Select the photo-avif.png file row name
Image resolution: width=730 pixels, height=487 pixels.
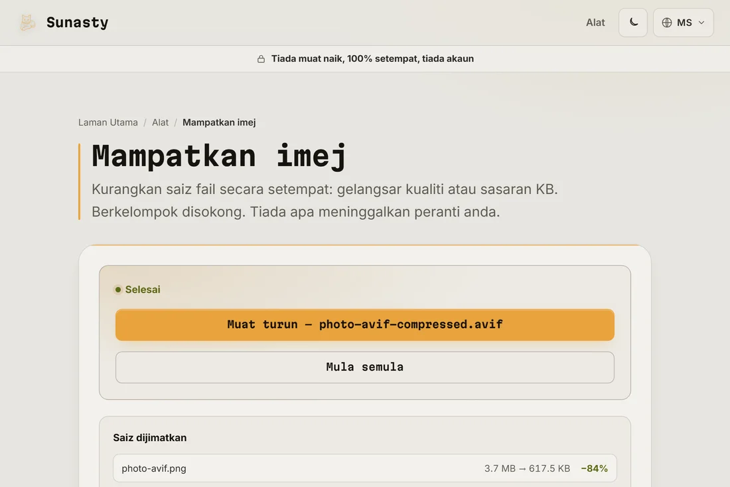pyautogui.click(x=154, y=468)
